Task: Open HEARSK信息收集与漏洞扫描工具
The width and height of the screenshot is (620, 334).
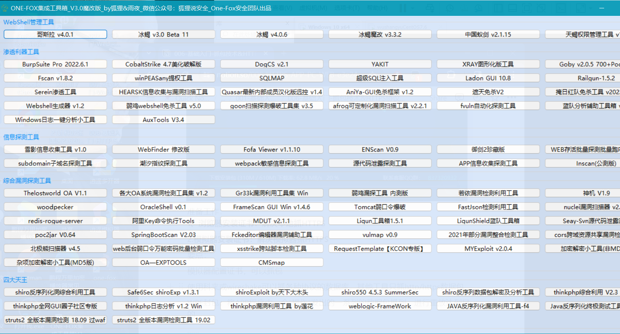Action: click(164, 92)
